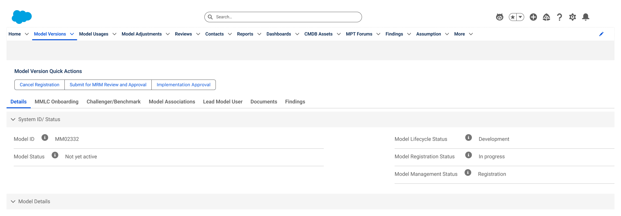
Task: Expand the Contacts dropdown chevron
Action: (x=230, y=34)
